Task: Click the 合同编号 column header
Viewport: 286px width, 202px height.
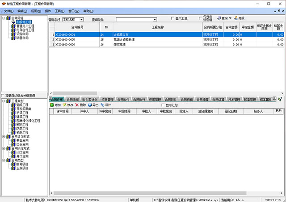Action: [77, 27]
